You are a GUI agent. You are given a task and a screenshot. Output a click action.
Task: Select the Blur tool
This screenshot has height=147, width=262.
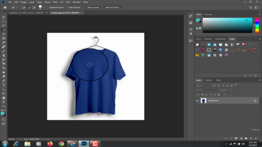(4, 72)
